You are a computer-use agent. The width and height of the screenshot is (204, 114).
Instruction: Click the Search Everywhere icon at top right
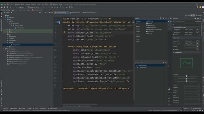pos(198,7)
